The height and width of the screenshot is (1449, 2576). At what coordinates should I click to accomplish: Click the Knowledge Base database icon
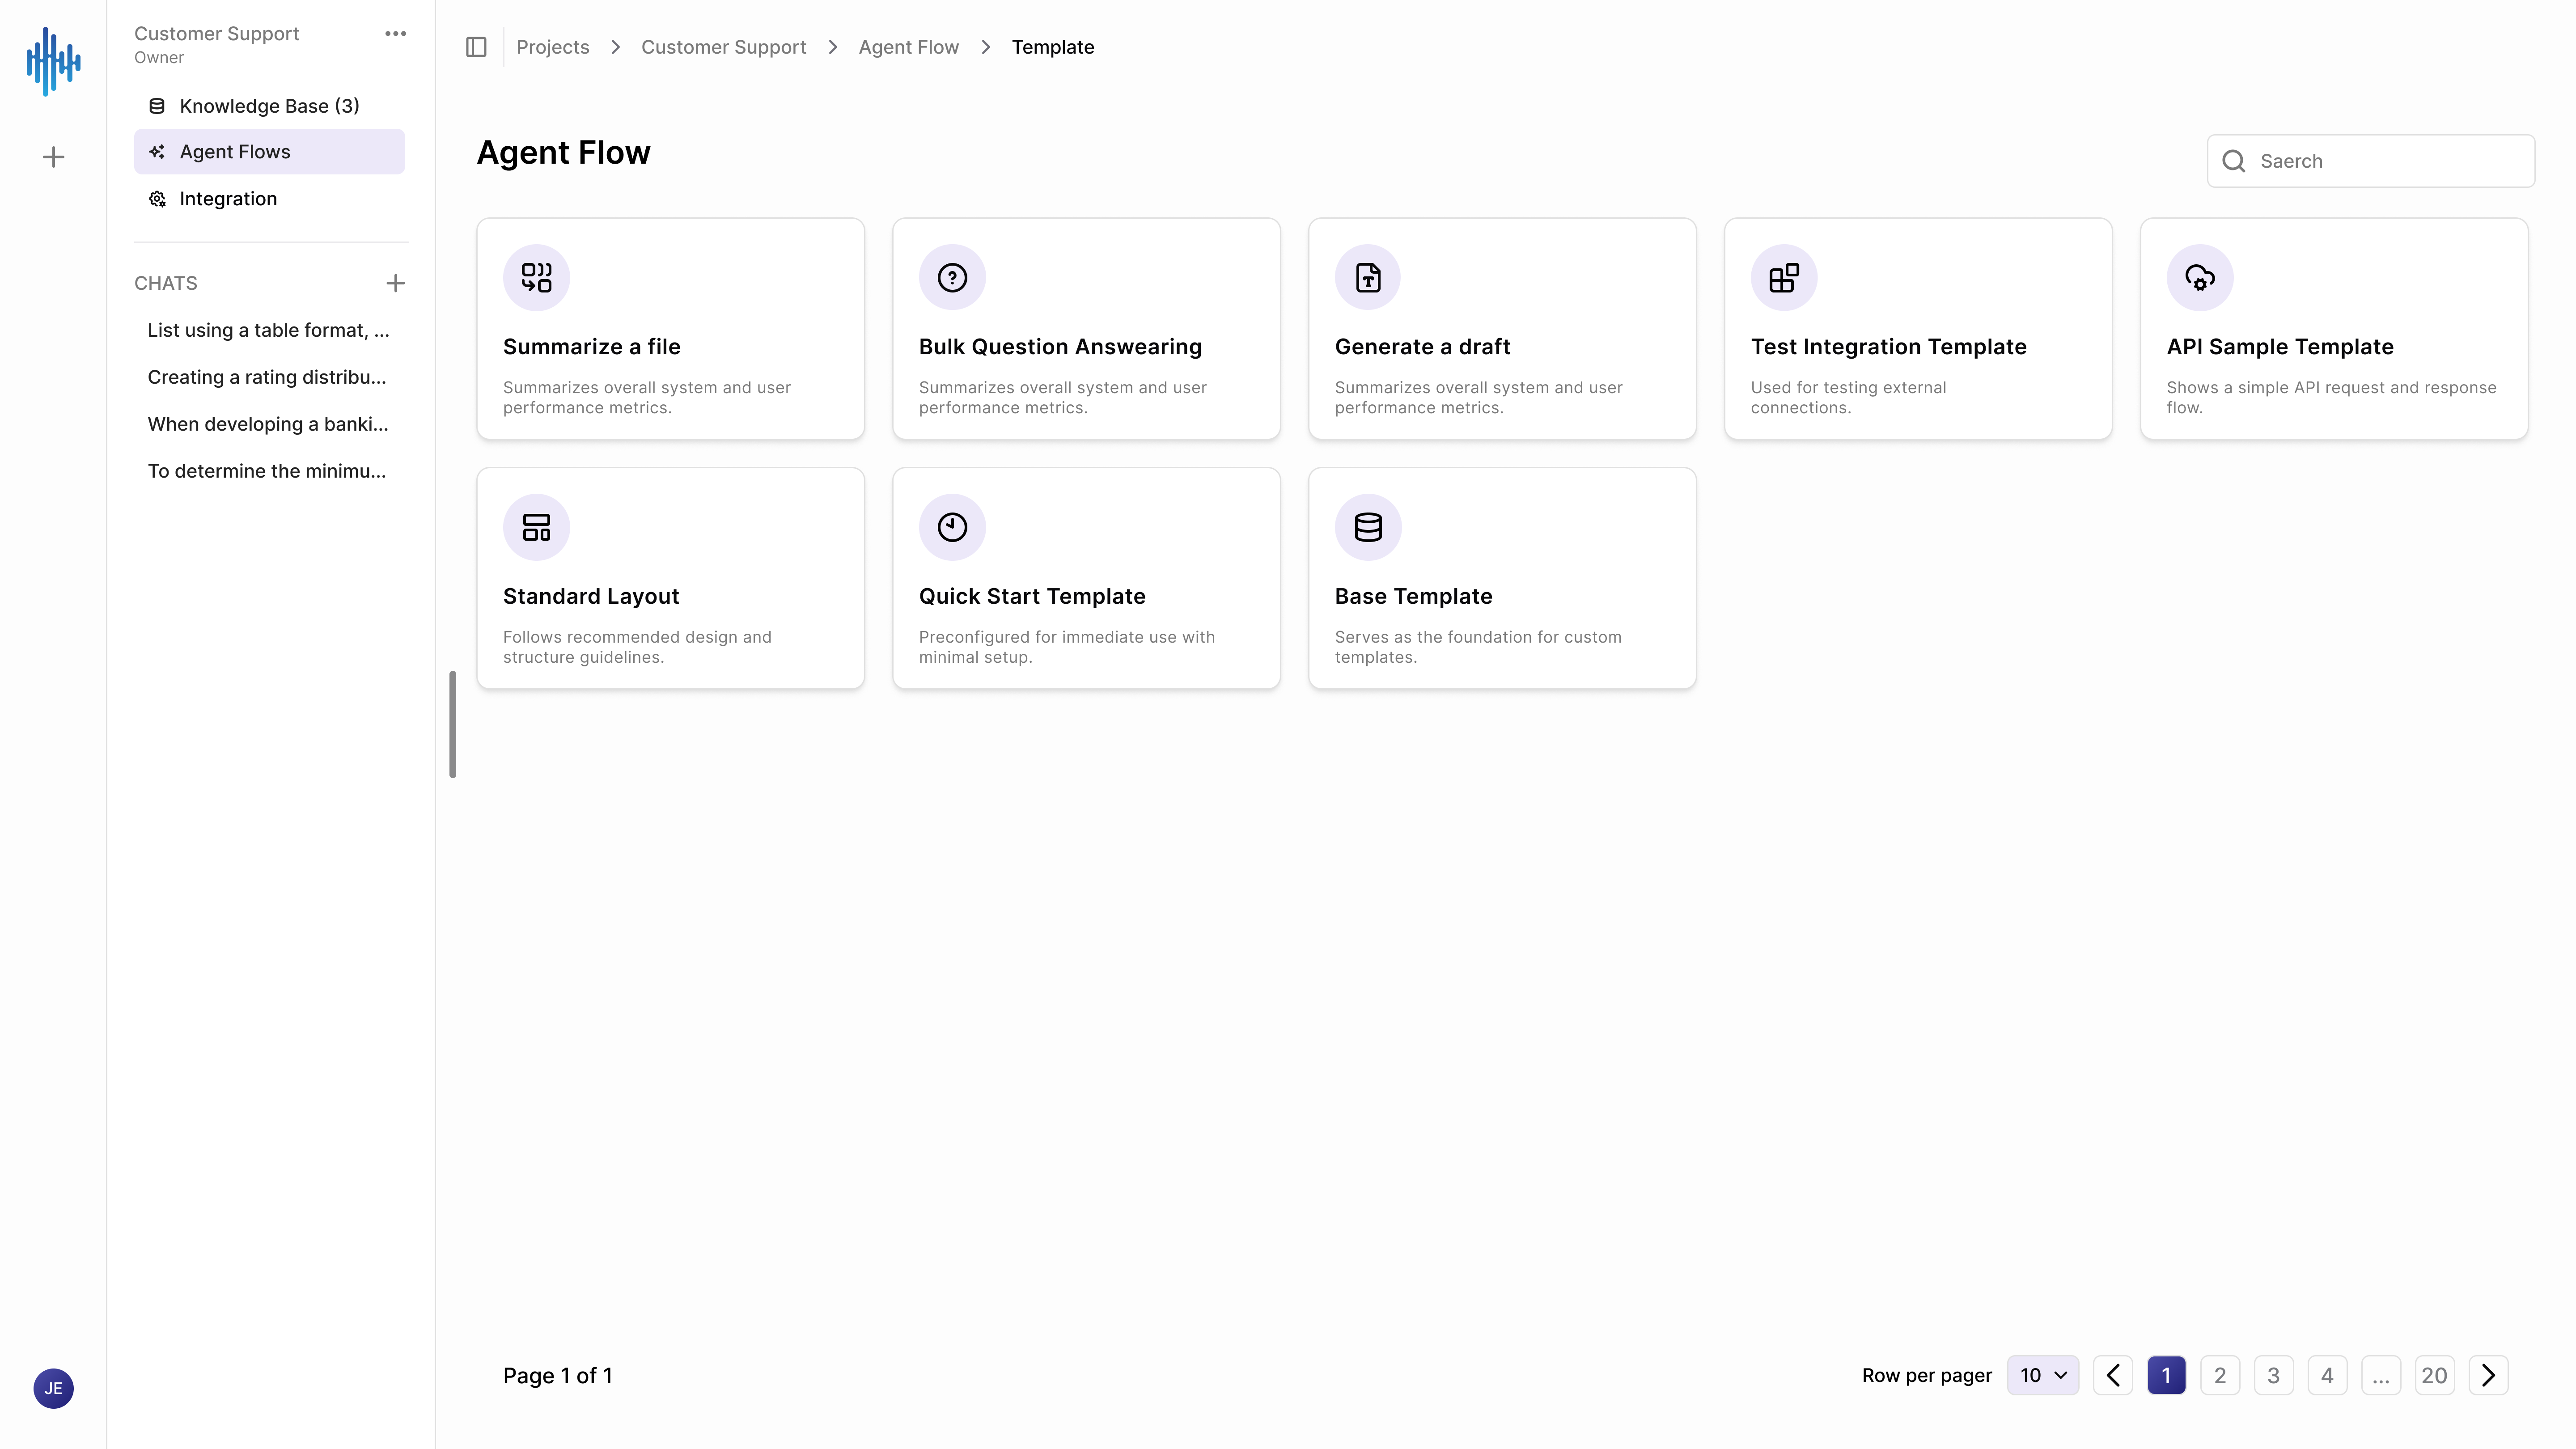157,106
